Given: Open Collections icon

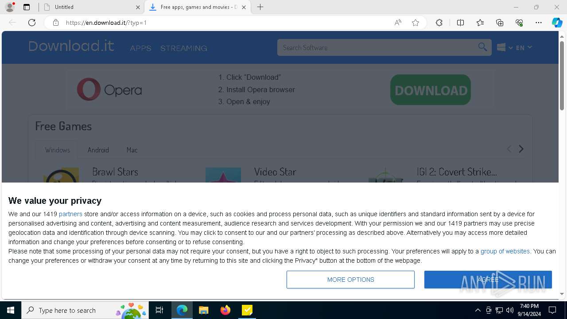Looking at the screenshot, I should tap(500, 23).
